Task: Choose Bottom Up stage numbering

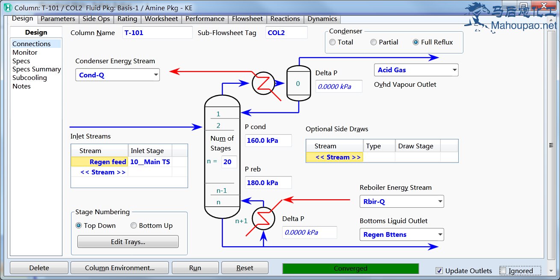Action: coord(134,226)
